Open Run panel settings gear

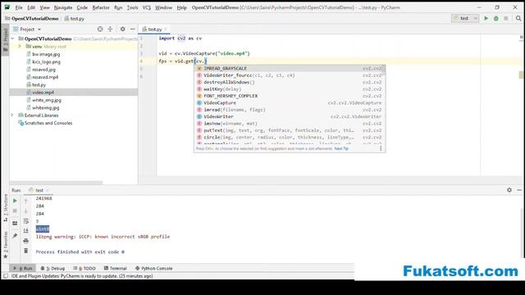click(x=509, y=190)
